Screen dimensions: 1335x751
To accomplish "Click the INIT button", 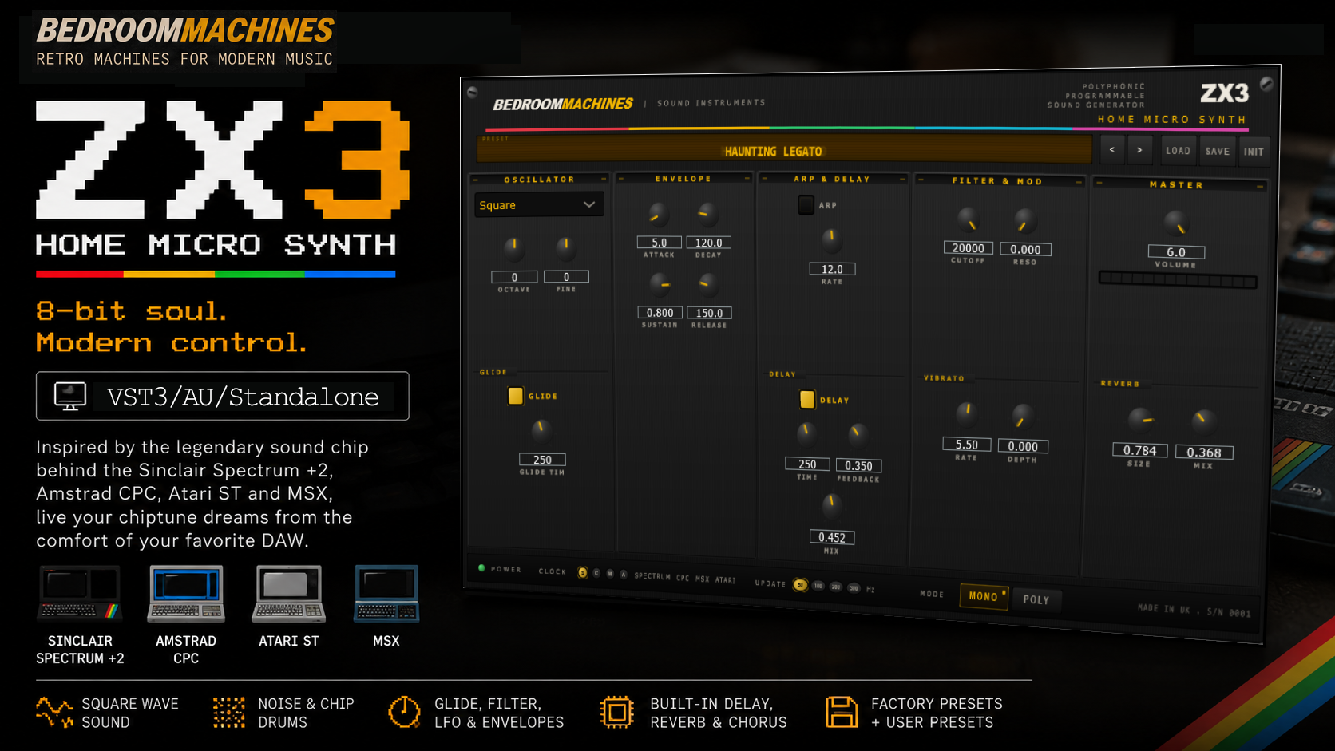I will 1254,152.
